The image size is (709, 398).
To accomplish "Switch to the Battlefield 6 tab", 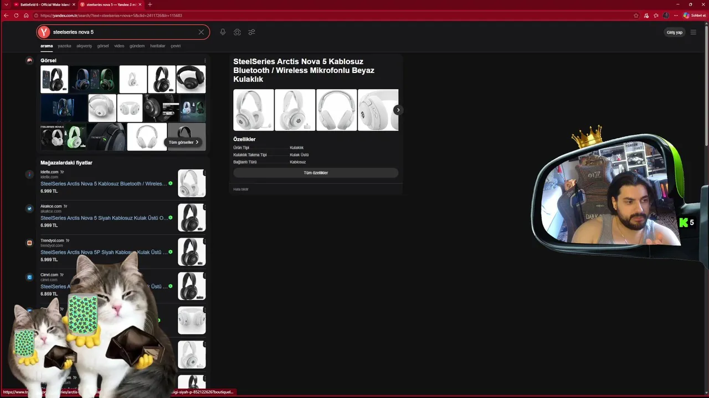I will [44, 4].
